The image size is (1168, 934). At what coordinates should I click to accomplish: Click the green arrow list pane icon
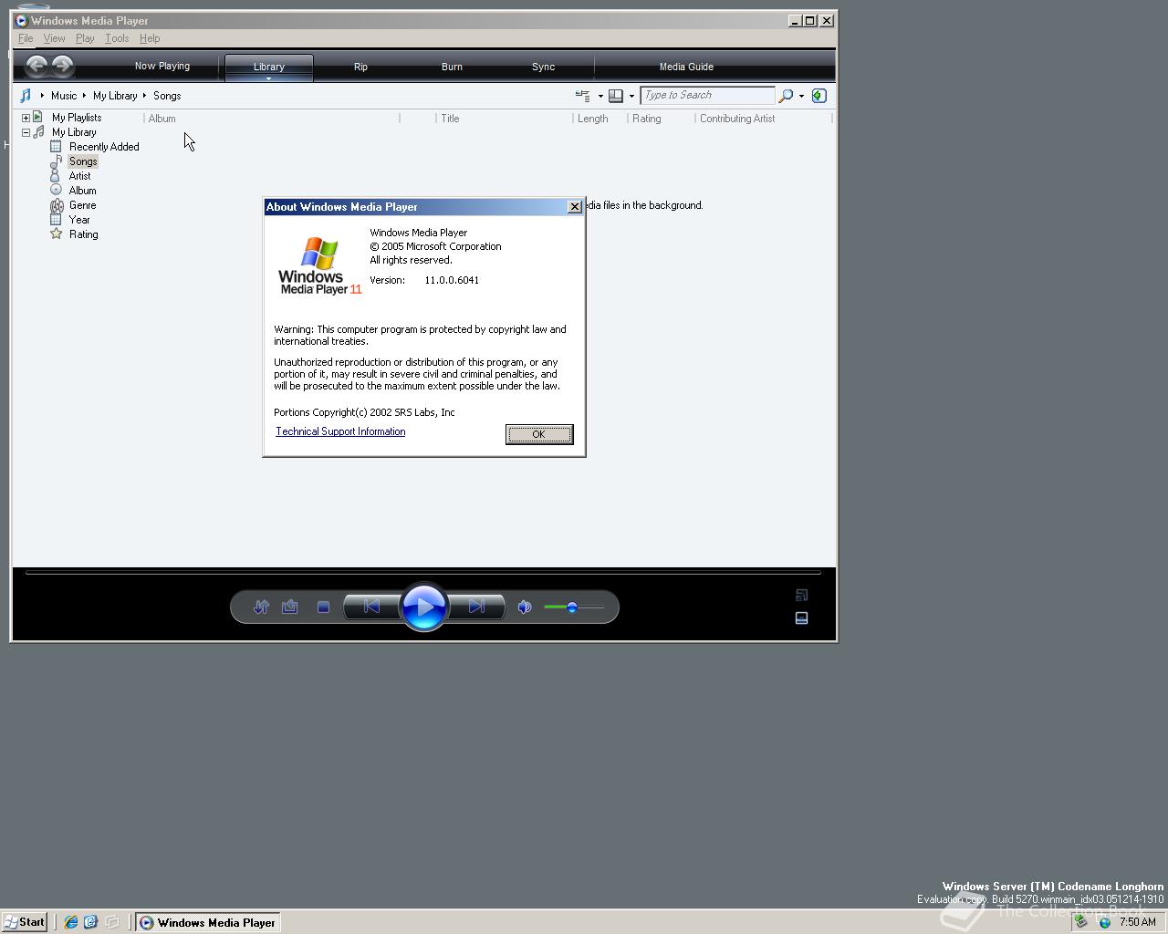click(x=819, y=95)
